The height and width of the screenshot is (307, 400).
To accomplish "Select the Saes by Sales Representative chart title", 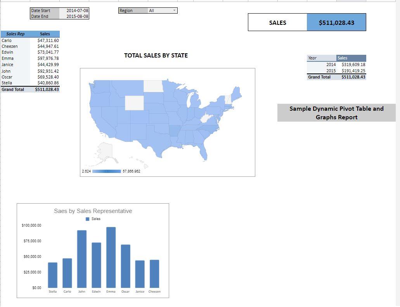I will pos(93,211).
